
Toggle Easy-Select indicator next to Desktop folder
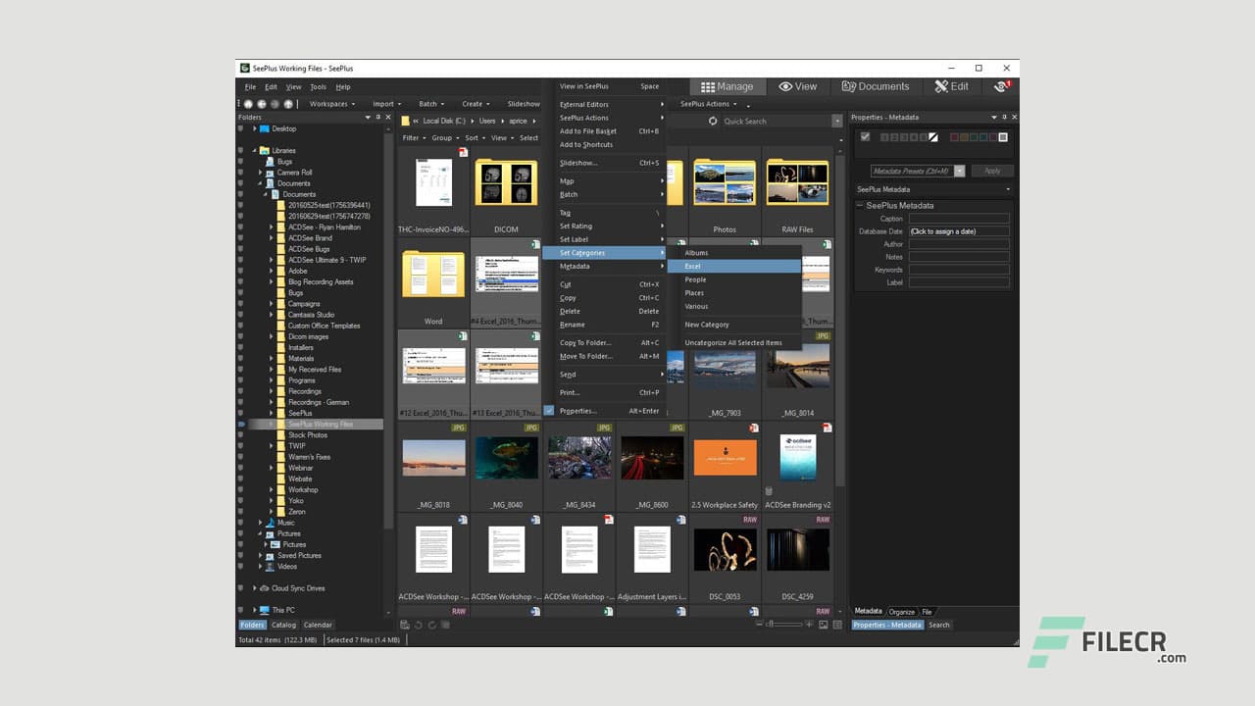pyautogui.click(x=241, y=128)
